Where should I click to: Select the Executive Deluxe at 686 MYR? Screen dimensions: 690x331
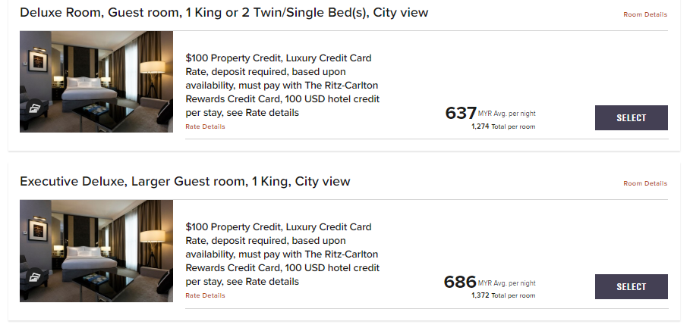[631, 286]
